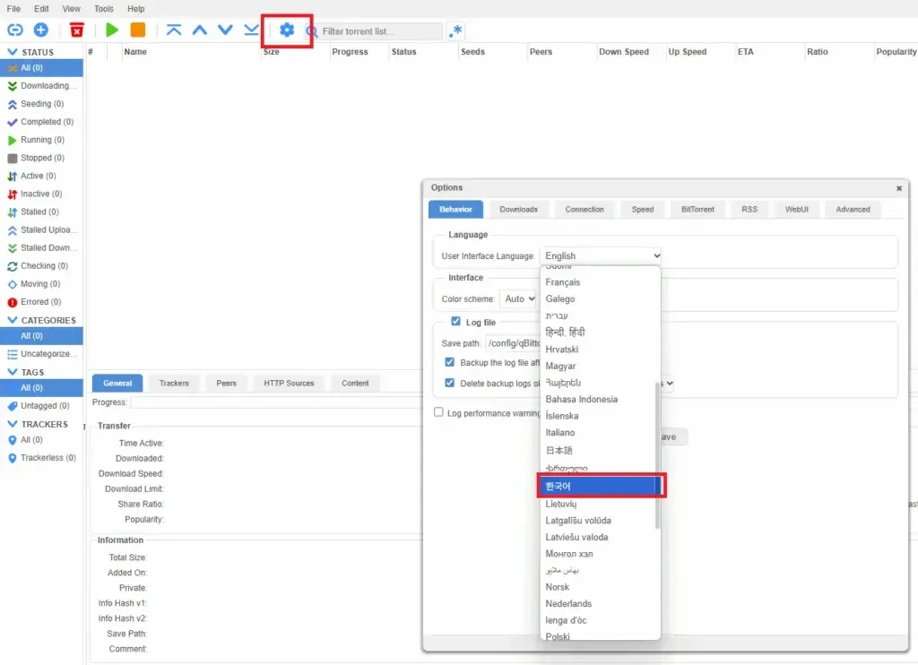Move torrent to top of queue
The height and width of the screenshot is (665, 918).
click(x=174, y=30)
